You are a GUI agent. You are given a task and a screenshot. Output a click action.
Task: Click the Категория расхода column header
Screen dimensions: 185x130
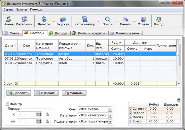[47, 45]
